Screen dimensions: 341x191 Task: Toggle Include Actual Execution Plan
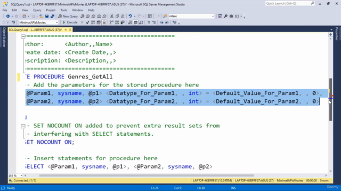coord(111,22)
